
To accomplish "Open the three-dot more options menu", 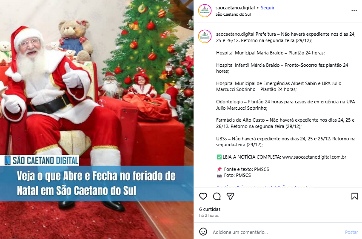I will (354, 11).
